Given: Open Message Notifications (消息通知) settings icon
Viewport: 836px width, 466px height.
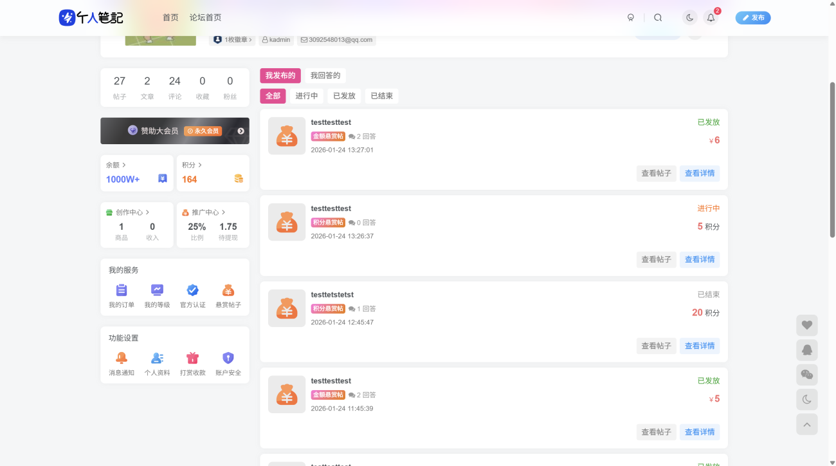Looking at the screenshot, I should pos(122,359).
